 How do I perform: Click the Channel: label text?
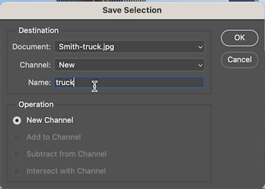click(x=35, y=65)
